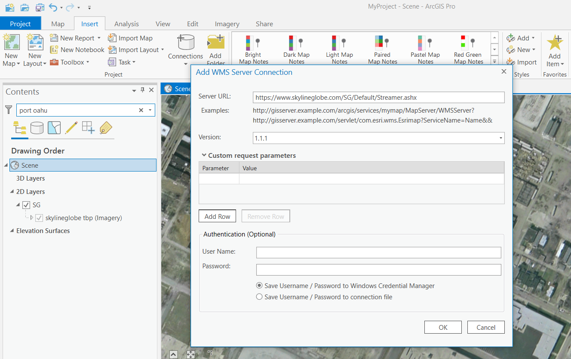Image resolution: width=571 pixels, height=359 pixels.
Task: Click the New Project icon in quick access toolbar
Action: (9, 7)
